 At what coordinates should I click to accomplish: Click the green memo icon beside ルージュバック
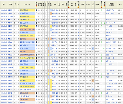[x=104, y=23]
